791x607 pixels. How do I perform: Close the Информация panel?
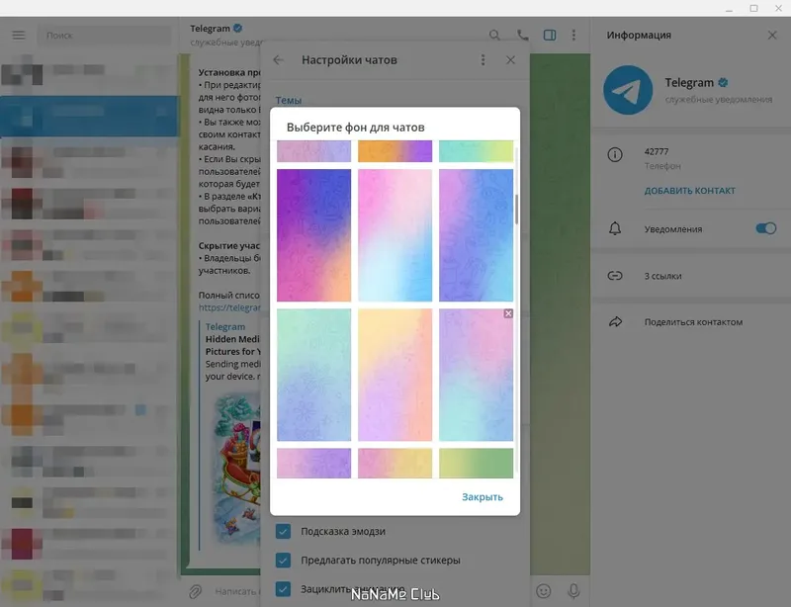[x=772, y=35]
